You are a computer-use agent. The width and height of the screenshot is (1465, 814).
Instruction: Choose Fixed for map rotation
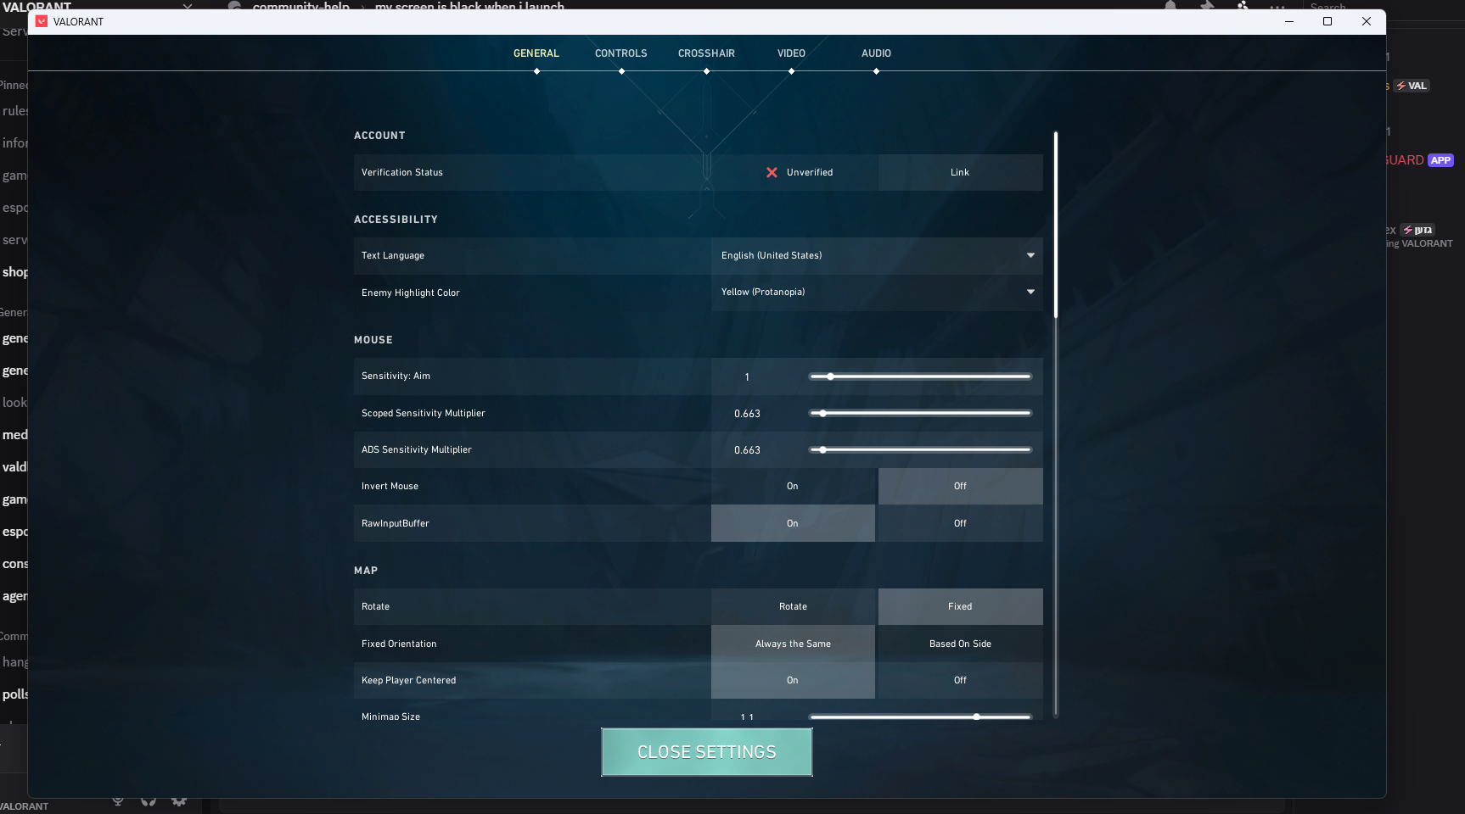pyautogui.click(x=961, y=607)
